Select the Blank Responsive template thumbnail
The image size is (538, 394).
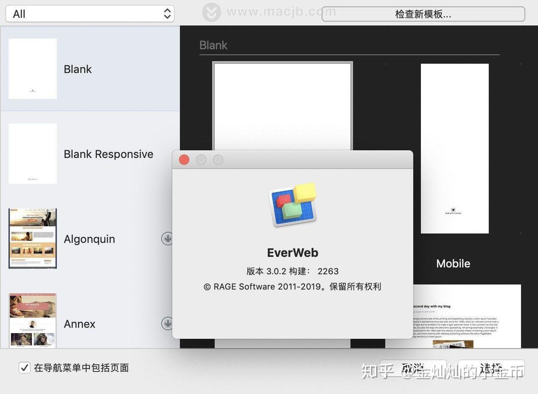[33, 154]
